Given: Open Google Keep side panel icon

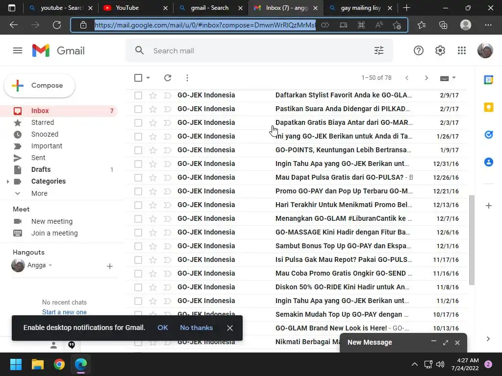Looking at the screenshot, I should [489, 107].
